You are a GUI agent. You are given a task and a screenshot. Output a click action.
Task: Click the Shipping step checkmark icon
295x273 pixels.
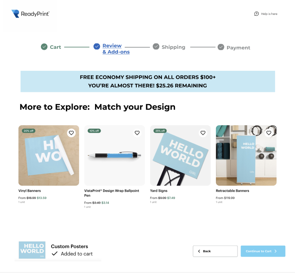click(156, 46)
